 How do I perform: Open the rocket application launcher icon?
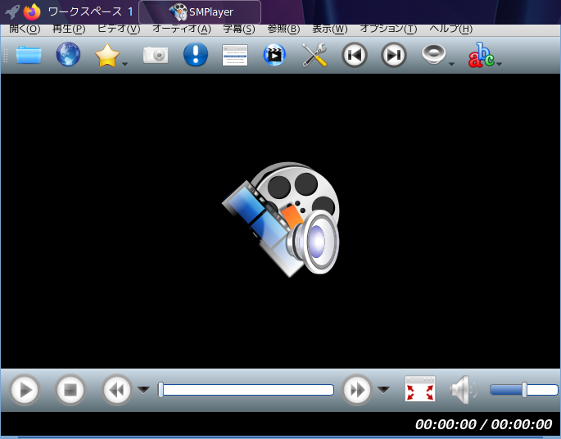click(11, 12)
